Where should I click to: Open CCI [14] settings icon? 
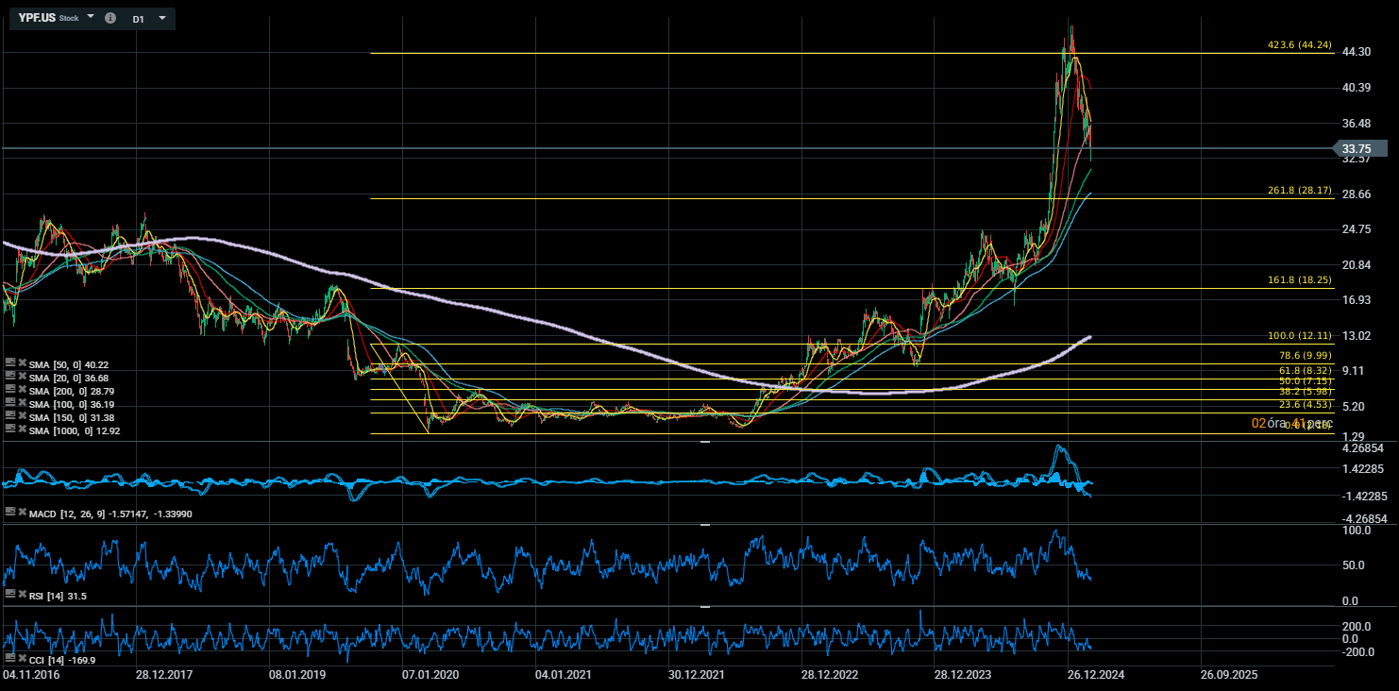pos(9,657)
